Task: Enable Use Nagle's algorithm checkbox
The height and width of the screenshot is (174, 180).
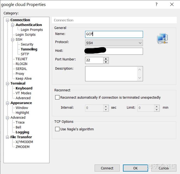Action: pyautogui.click(x=57, y=129)
